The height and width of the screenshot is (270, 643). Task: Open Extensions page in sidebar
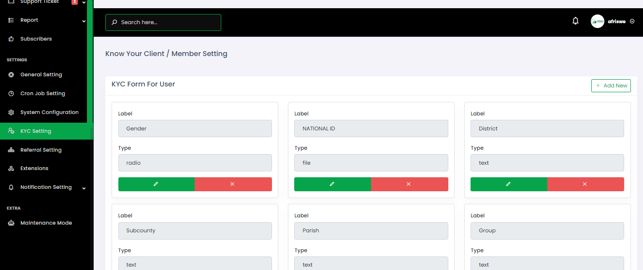(x=46, y=168)
